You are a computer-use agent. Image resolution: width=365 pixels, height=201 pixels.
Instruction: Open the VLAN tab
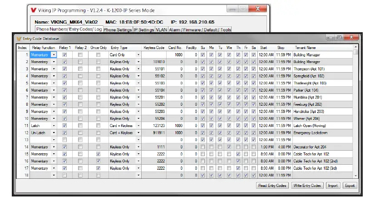click(x=161, y=30)
